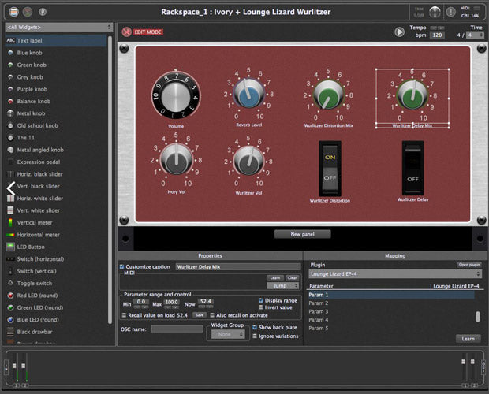Screen dimensions: 489x394
Task: Open the Widget Group None dropdown
Action: [228, 334]
